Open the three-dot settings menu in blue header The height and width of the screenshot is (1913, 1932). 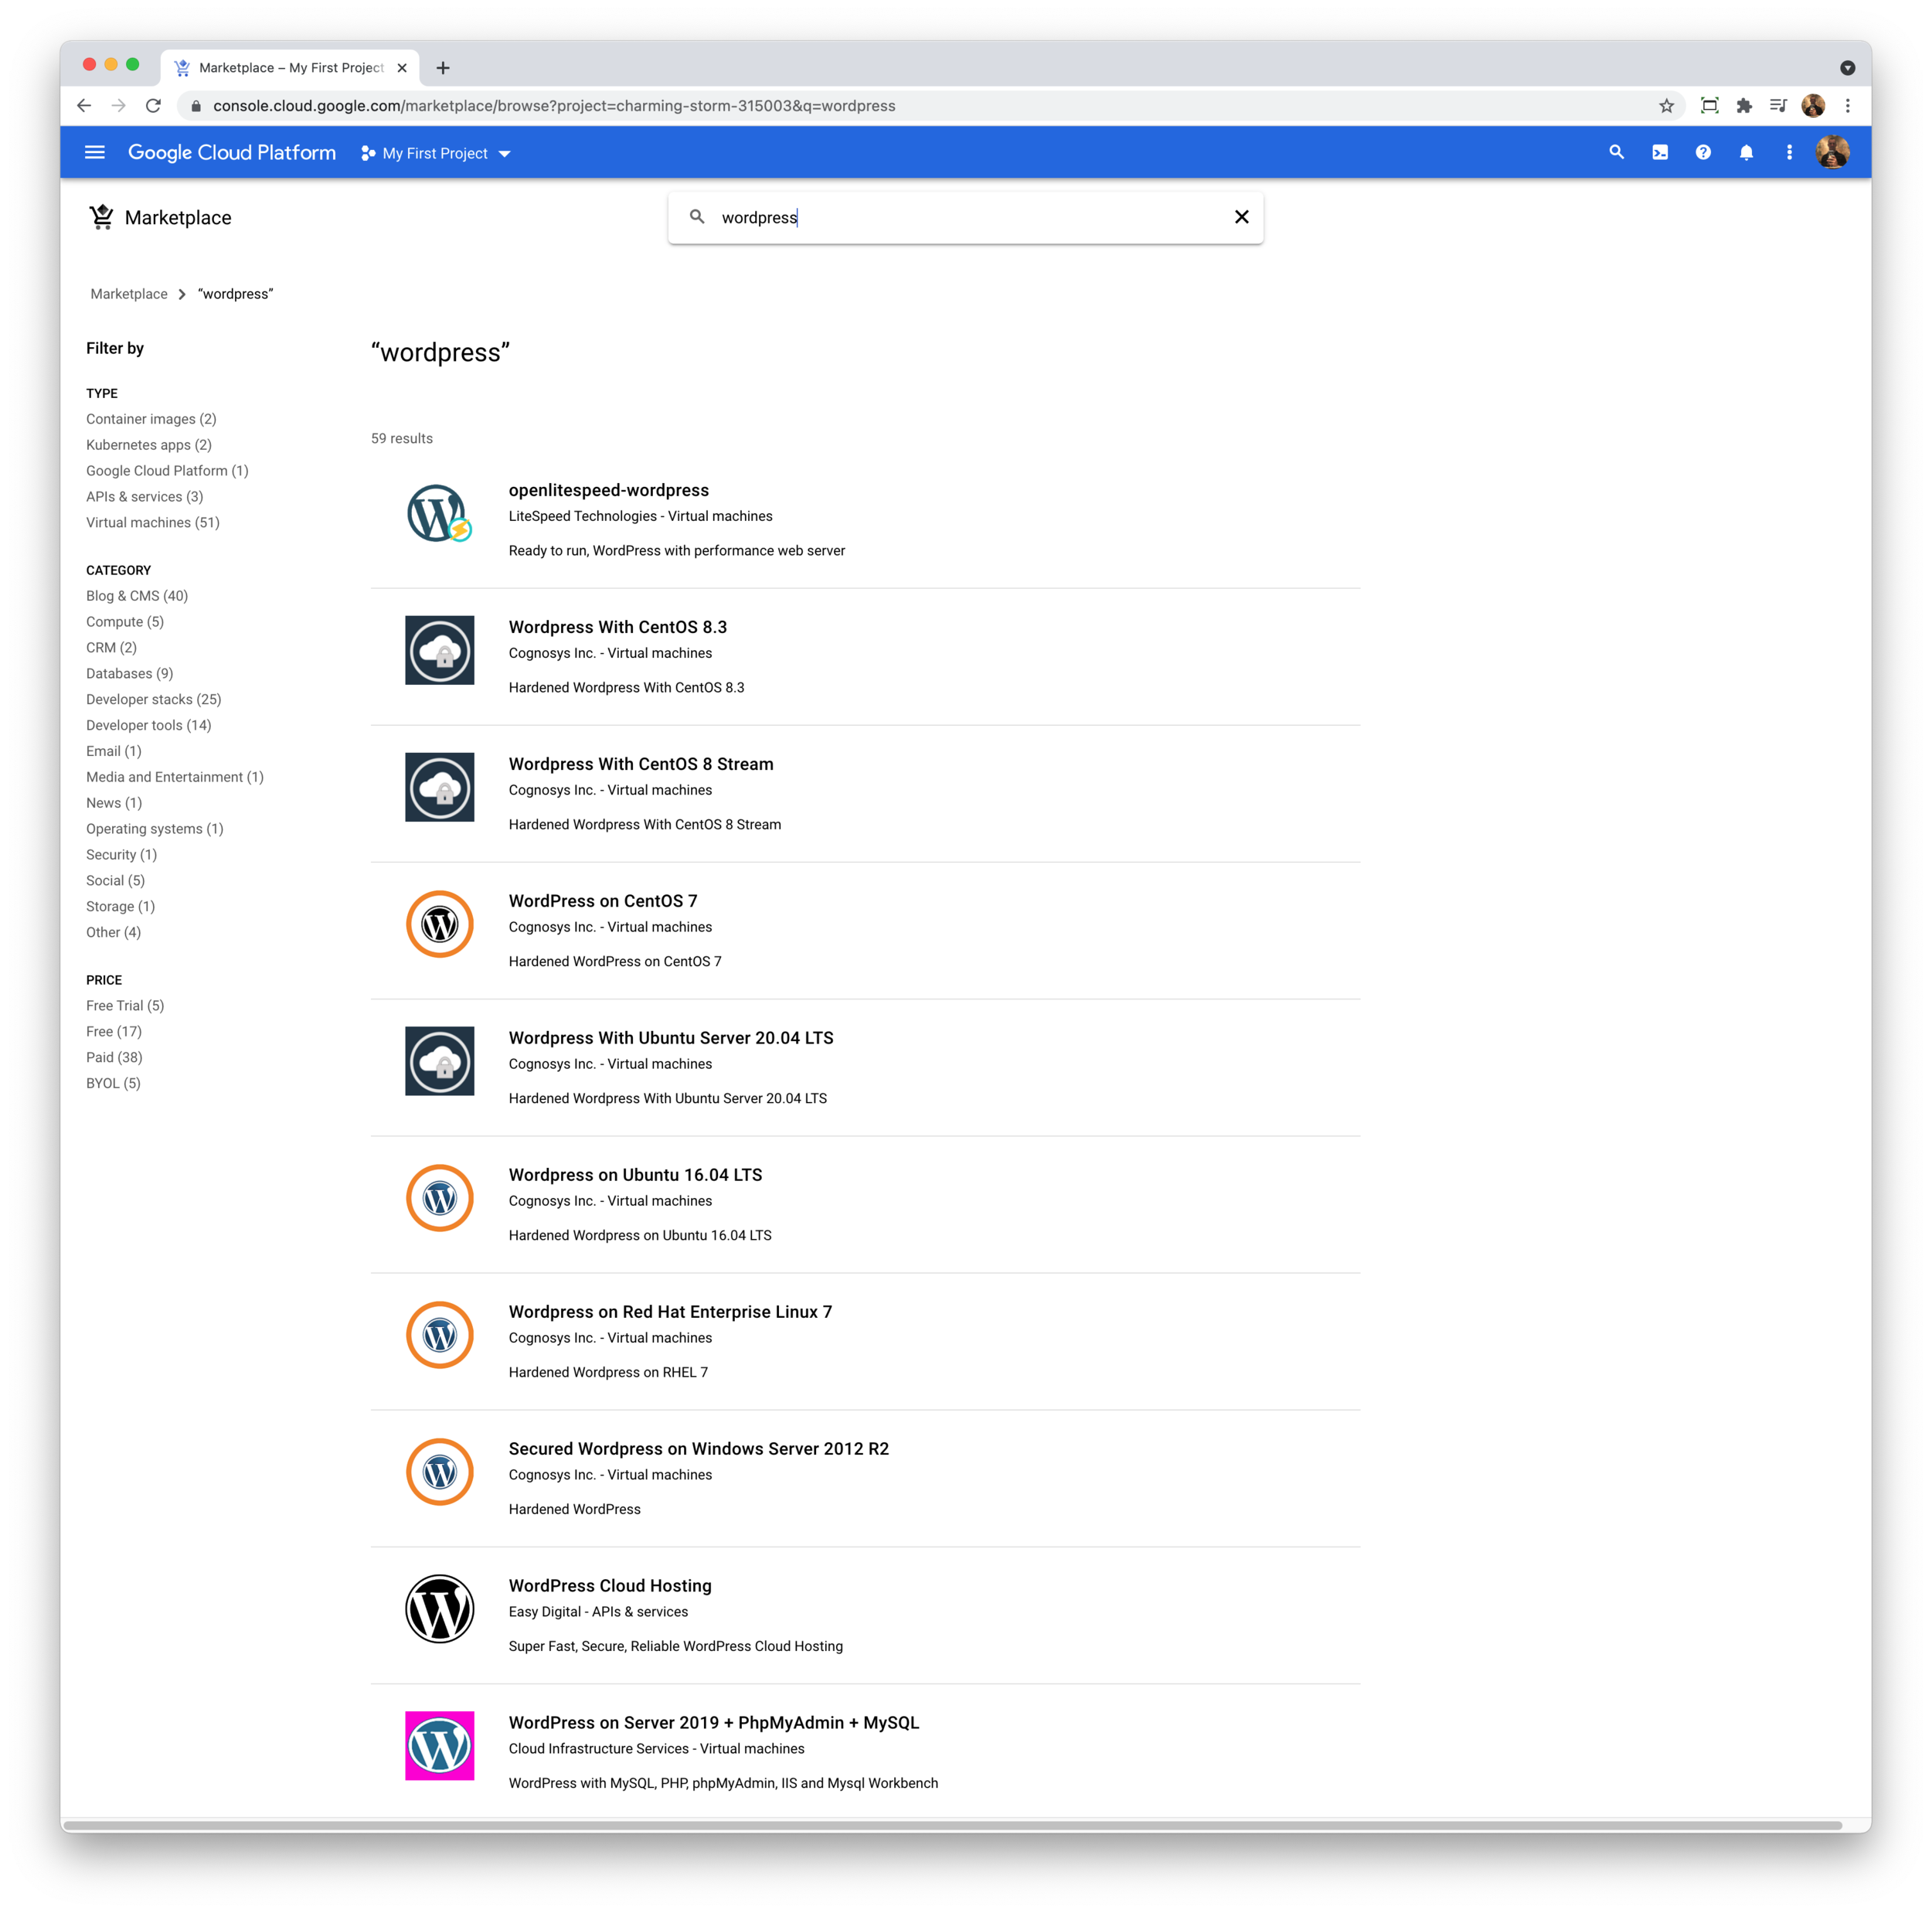1789,153
